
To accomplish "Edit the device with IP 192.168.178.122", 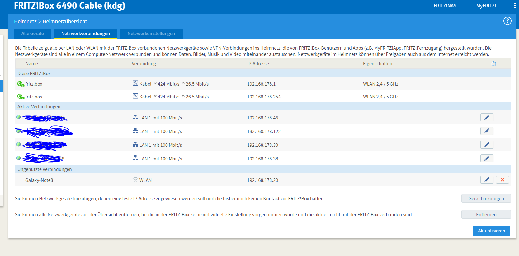I will [487, 131].
